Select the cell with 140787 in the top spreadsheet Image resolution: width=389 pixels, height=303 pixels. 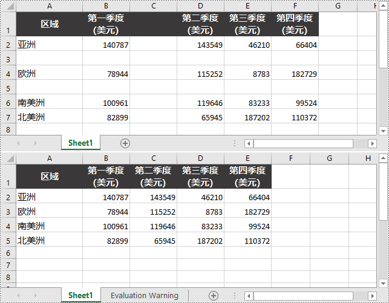106,44
